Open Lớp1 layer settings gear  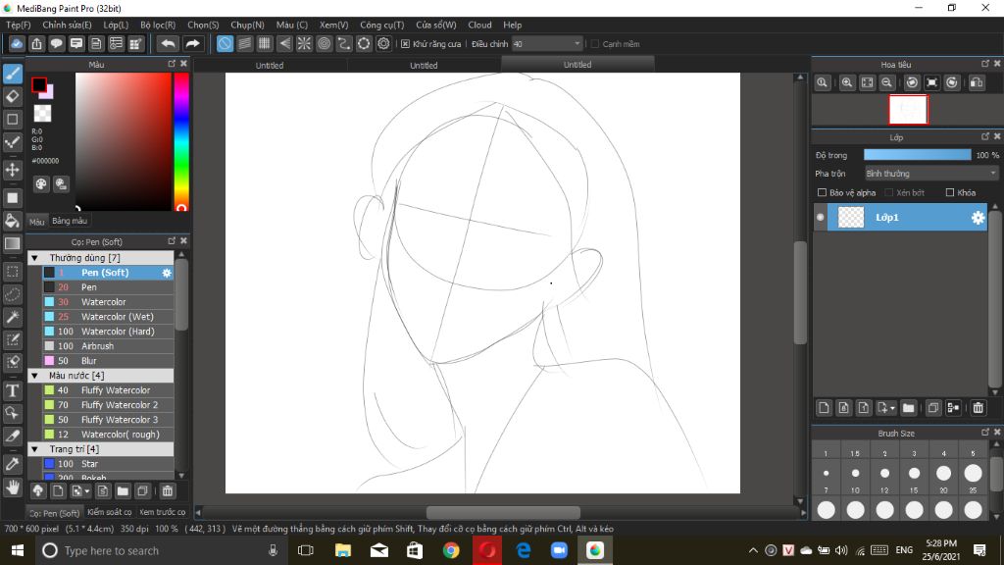click(978, 218)
